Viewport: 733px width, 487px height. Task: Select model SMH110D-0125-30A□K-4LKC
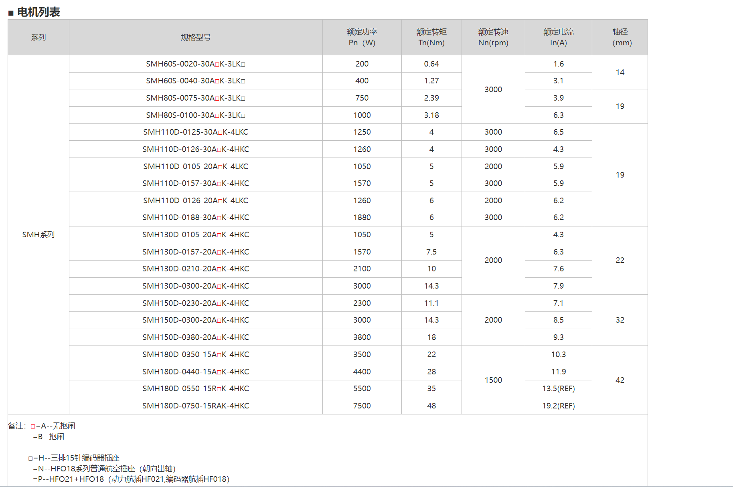tap(196, 132)
